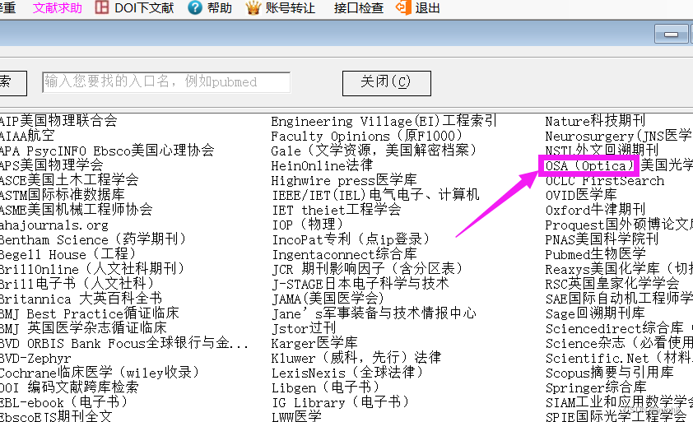Select Pubmed生物医学

pyautogui.click(x=595, y=254)
